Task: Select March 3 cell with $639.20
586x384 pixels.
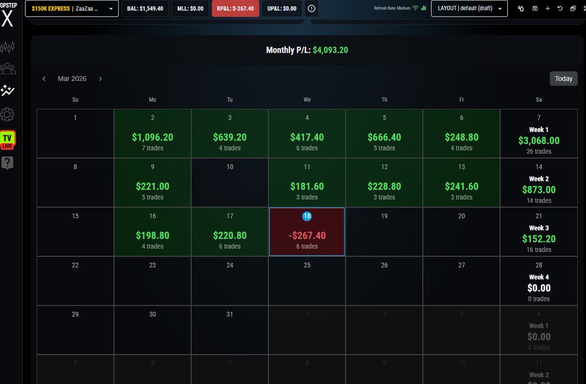Action: [x=230, y=133]
